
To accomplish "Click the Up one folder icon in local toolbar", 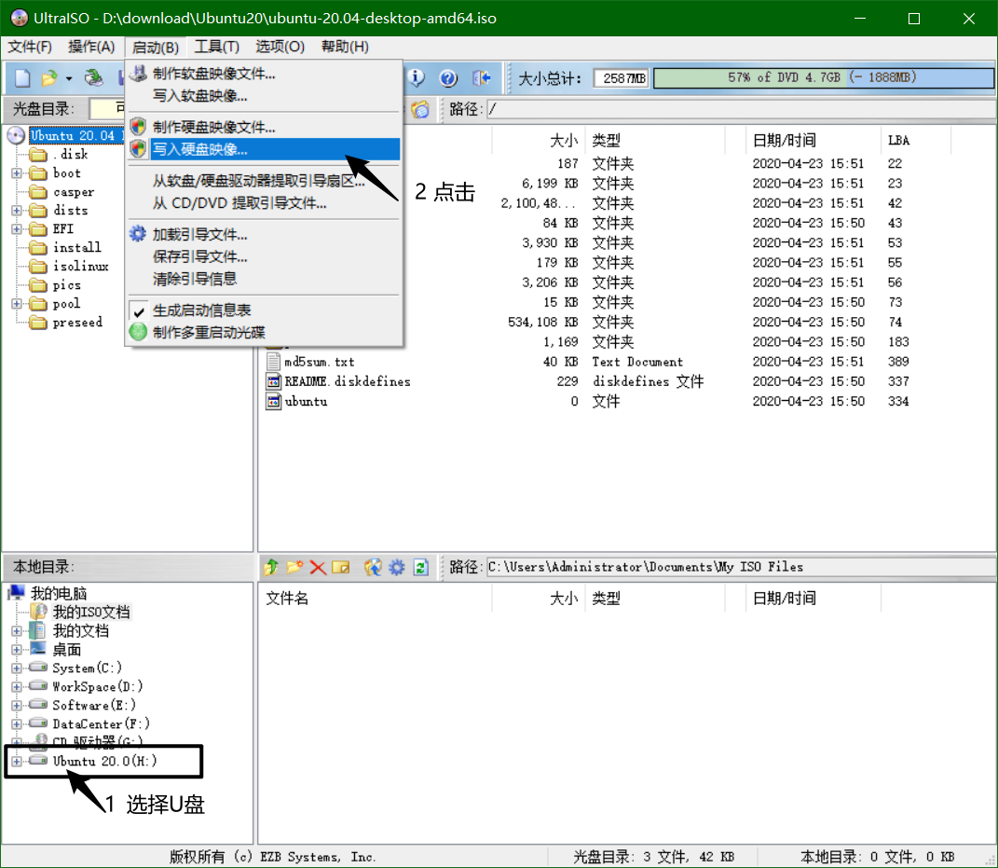I will [271, 567].
